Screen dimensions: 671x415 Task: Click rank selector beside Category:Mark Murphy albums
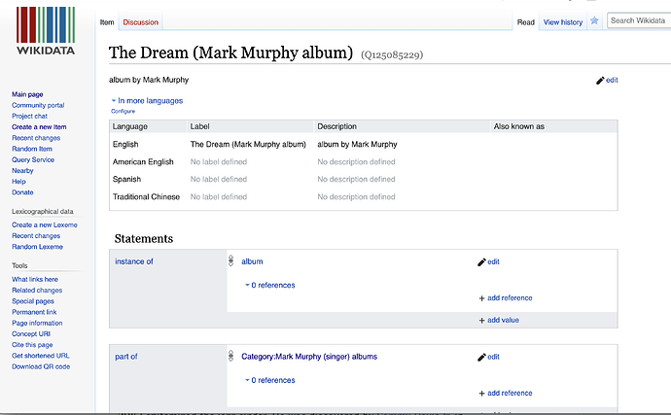click(x=231, y=356)
